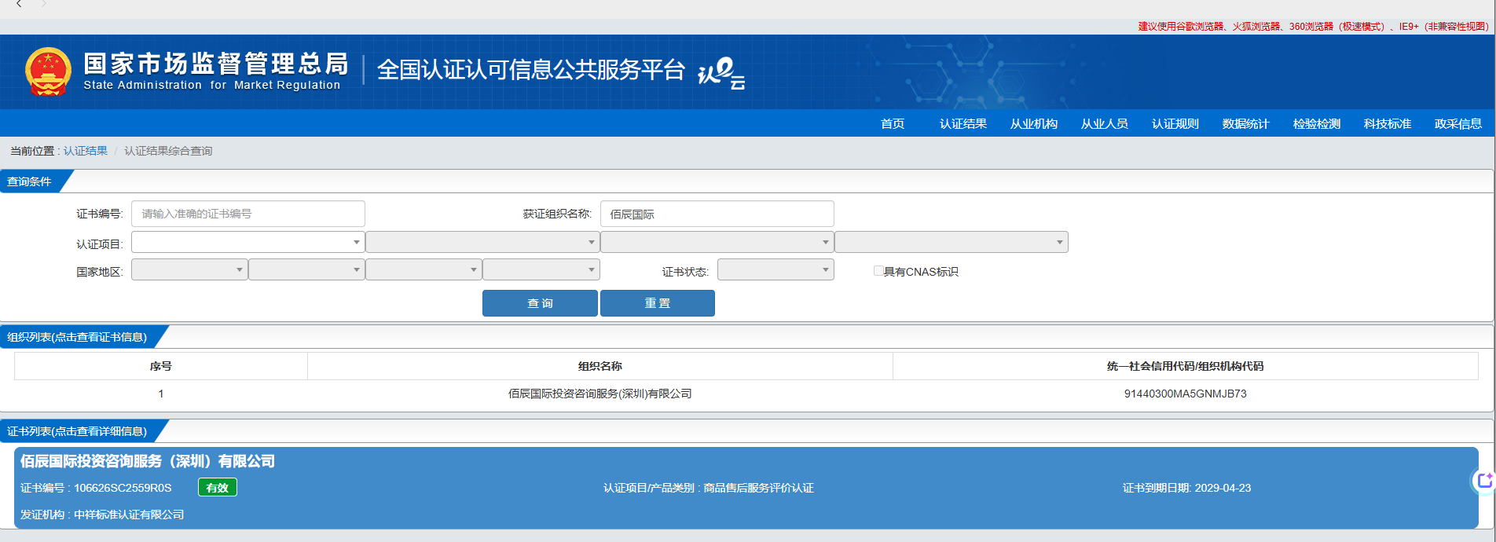Click 统一社会信用代码/组织机构代码 column header
Screen dimensions: 1496x542
pyautogui.click(x=1185, y=366)
